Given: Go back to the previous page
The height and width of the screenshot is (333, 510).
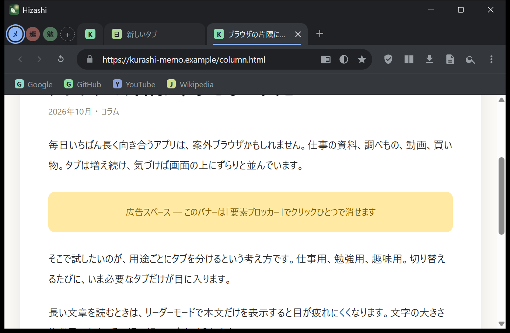Looking at the screenshot, I should tap(20, 59).
